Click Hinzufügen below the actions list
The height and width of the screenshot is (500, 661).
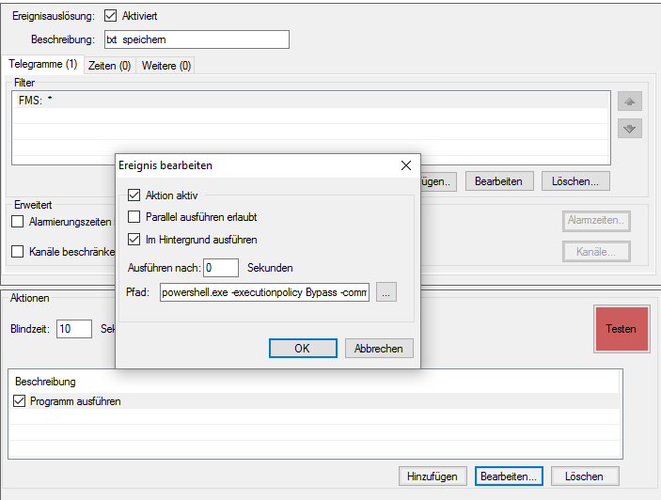click(x=433, y=476)
